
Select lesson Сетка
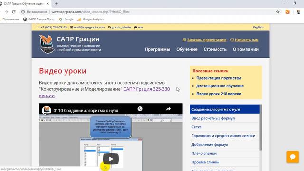(x=225, y=127)
